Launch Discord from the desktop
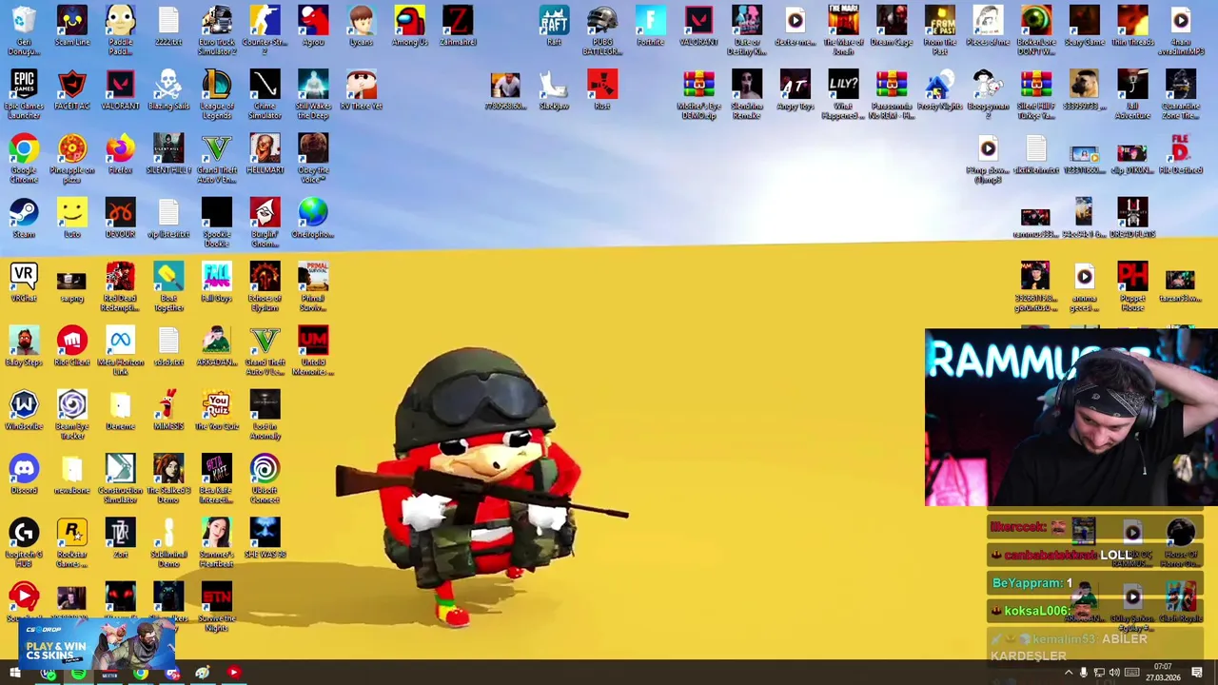 click(x=24, y=474)
